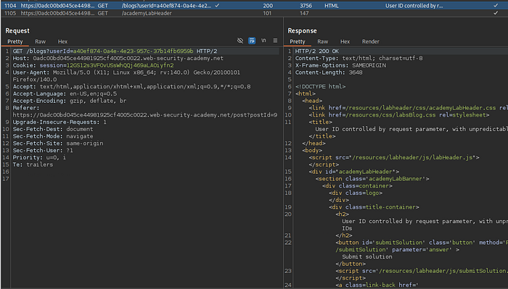Click the Request panel heading
508x289 pixels.
17,30
